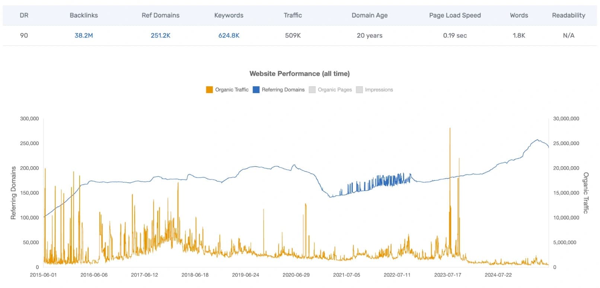Click the Keywords column header
This screenshot has height=288, width=600.
click(229, 15)
